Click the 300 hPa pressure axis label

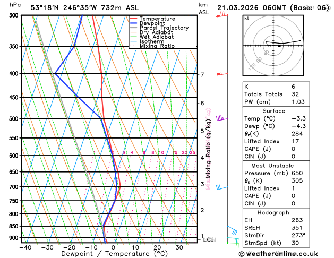coord(15,15)
